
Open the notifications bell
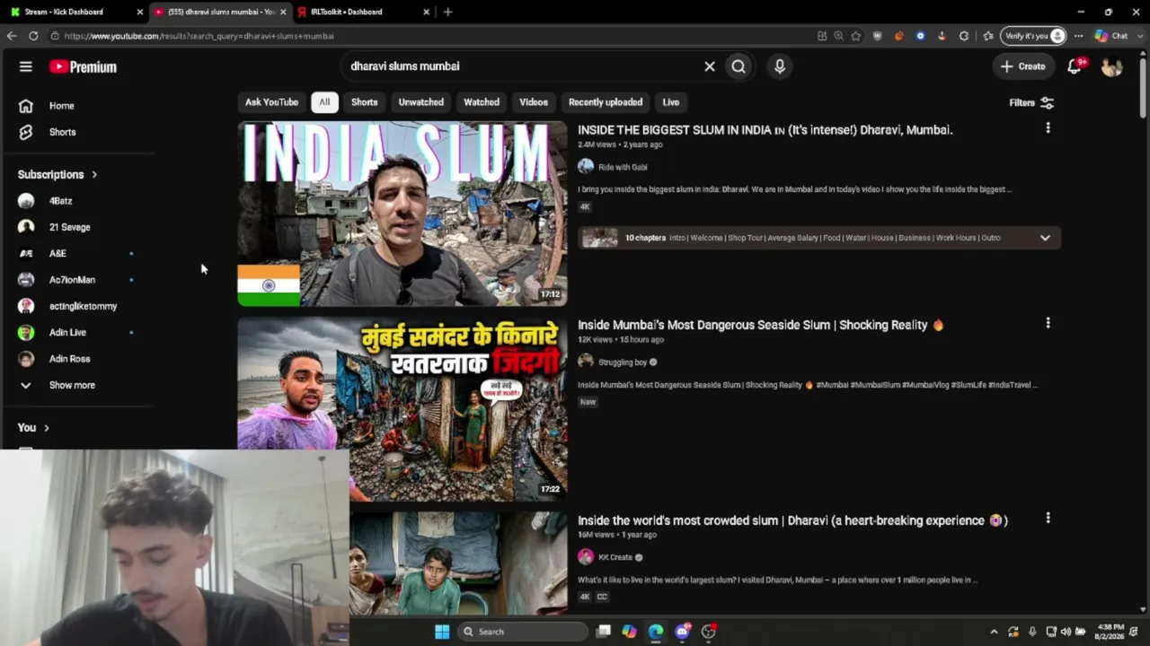(1075, 66)
